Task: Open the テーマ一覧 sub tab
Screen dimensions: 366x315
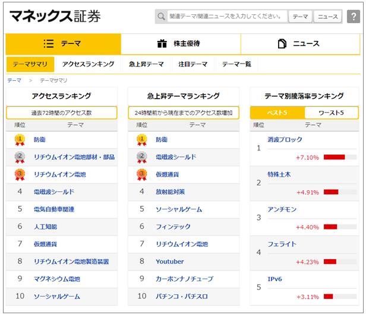Action: coord(236,64)
